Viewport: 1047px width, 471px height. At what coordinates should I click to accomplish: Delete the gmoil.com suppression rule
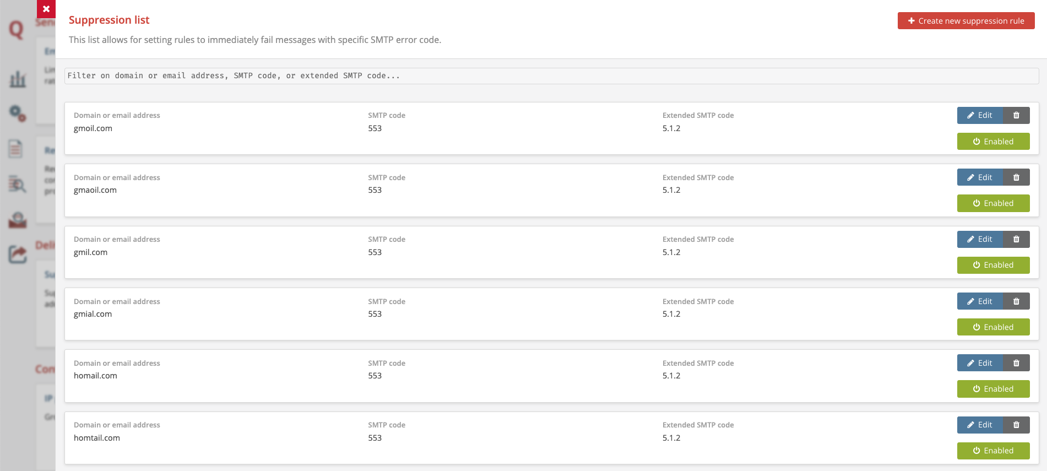[1016, 116]
